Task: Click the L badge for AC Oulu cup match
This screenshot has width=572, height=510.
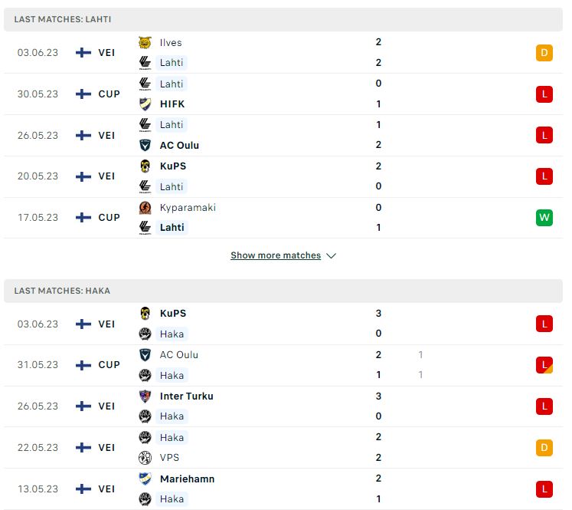Action: 544,365
